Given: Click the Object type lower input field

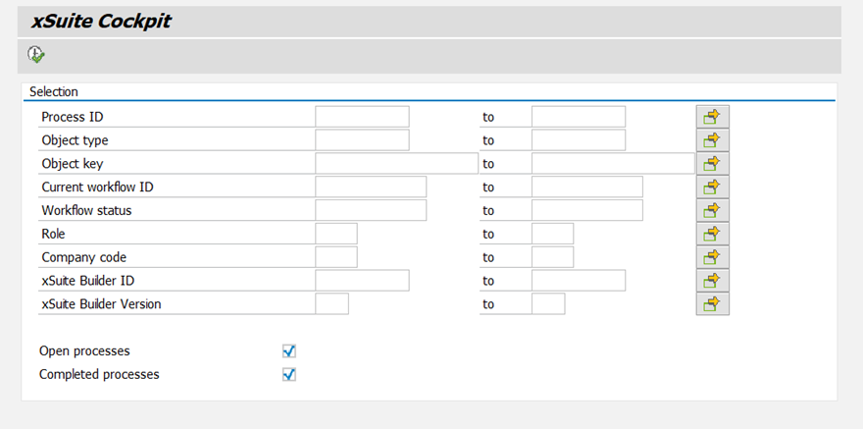Looking at the screenshot, I should 362,140.
